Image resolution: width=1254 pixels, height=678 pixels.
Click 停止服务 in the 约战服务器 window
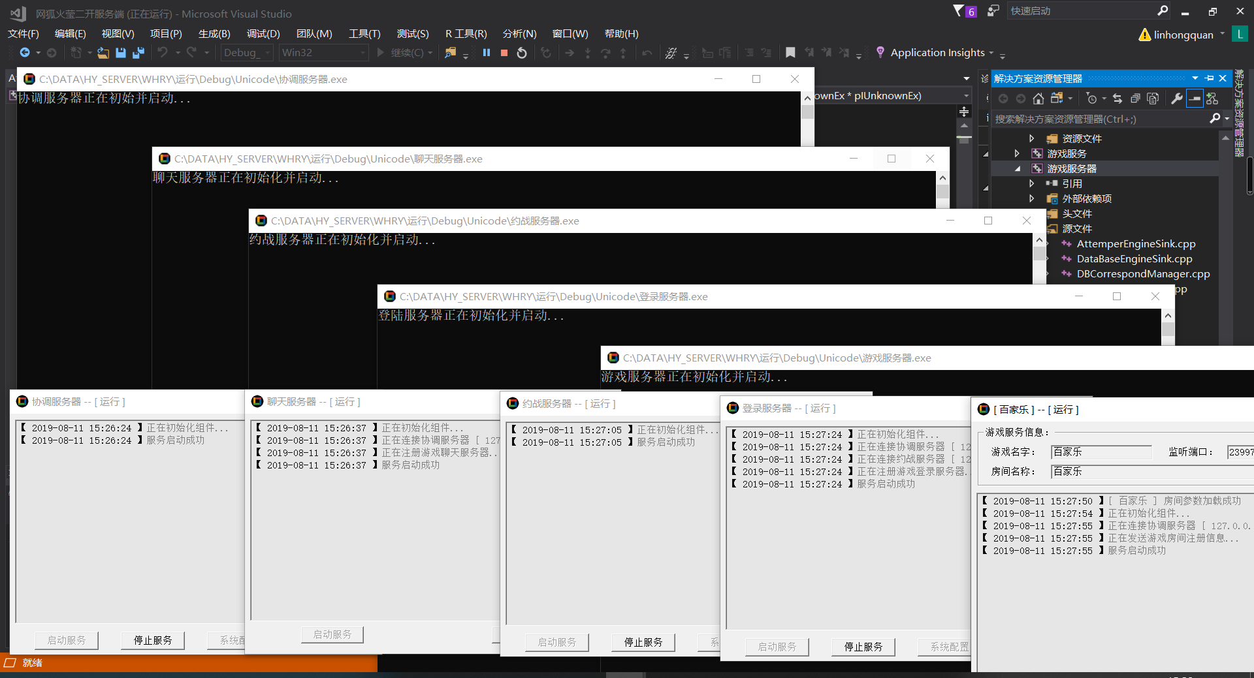643,643
